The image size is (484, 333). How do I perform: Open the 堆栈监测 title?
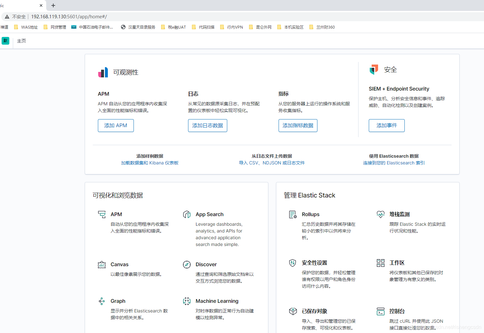point(400,215)
